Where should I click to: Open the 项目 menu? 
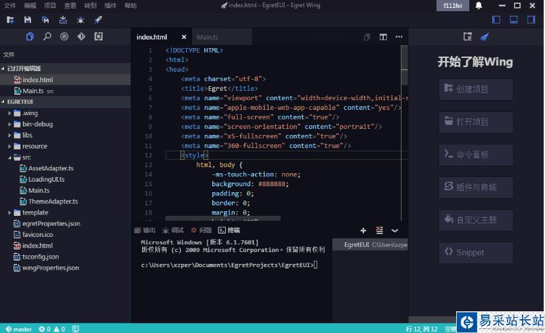tap(50, 5)
